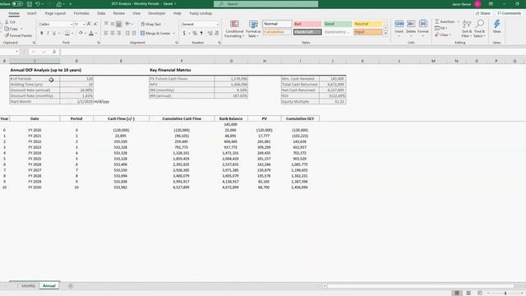
Task: Apply comma style
Action: pos(201,33)
